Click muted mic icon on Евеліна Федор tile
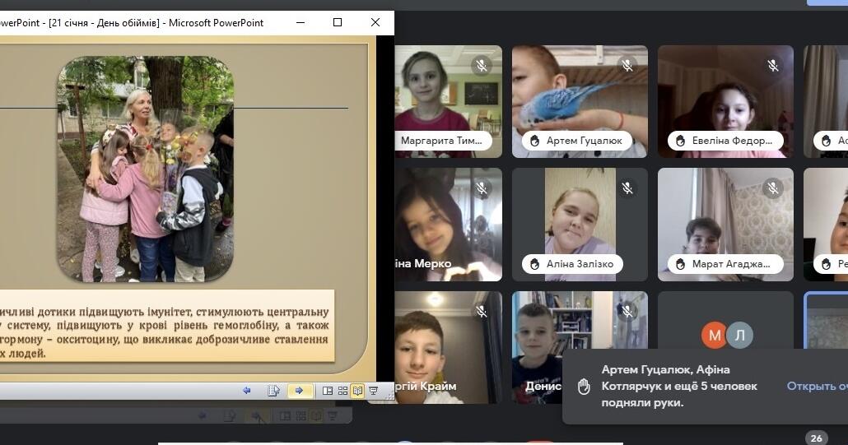Screen dimensions: 848x445 (773, 66)
